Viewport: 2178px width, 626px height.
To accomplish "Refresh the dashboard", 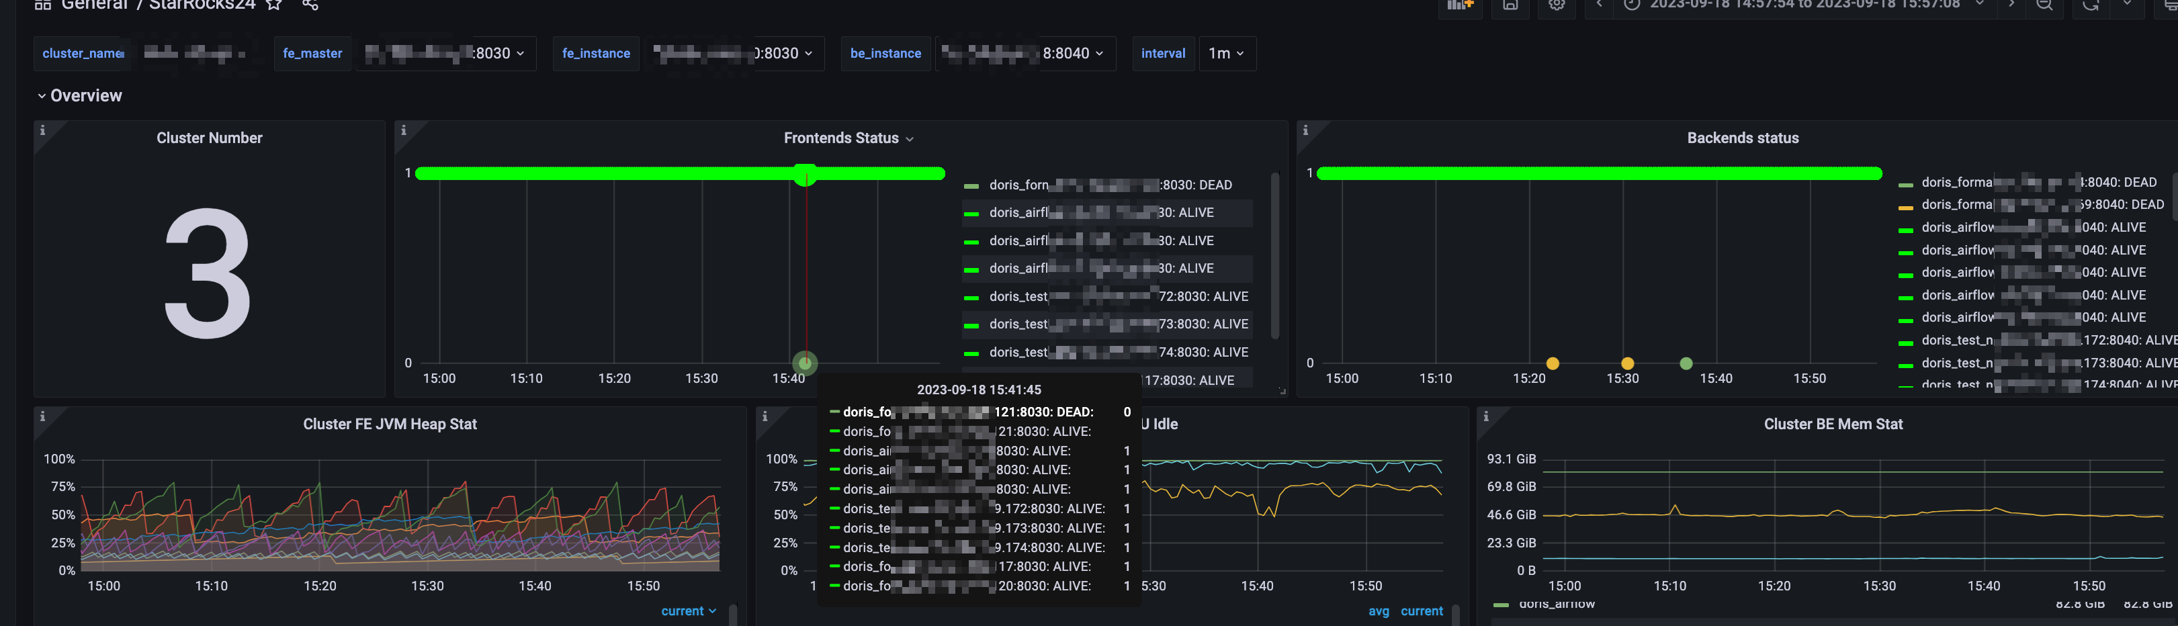I will point(2090,5).
